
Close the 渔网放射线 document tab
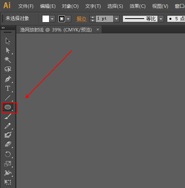click(x=98, y=29)
